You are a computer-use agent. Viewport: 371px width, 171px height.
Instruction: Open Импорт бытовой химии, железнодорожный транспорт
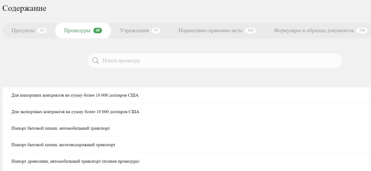[x=187, y=145]
